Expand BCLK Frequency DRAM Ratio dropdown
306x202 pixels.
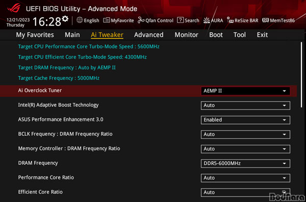click(245, 134)
